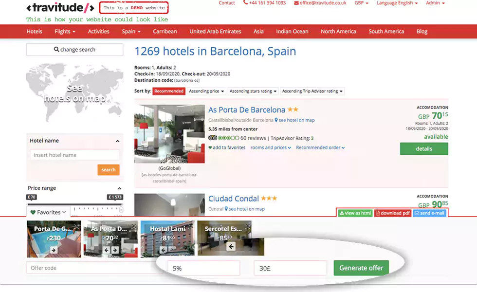Click the Offer code input field

click(x=73, y=268)
